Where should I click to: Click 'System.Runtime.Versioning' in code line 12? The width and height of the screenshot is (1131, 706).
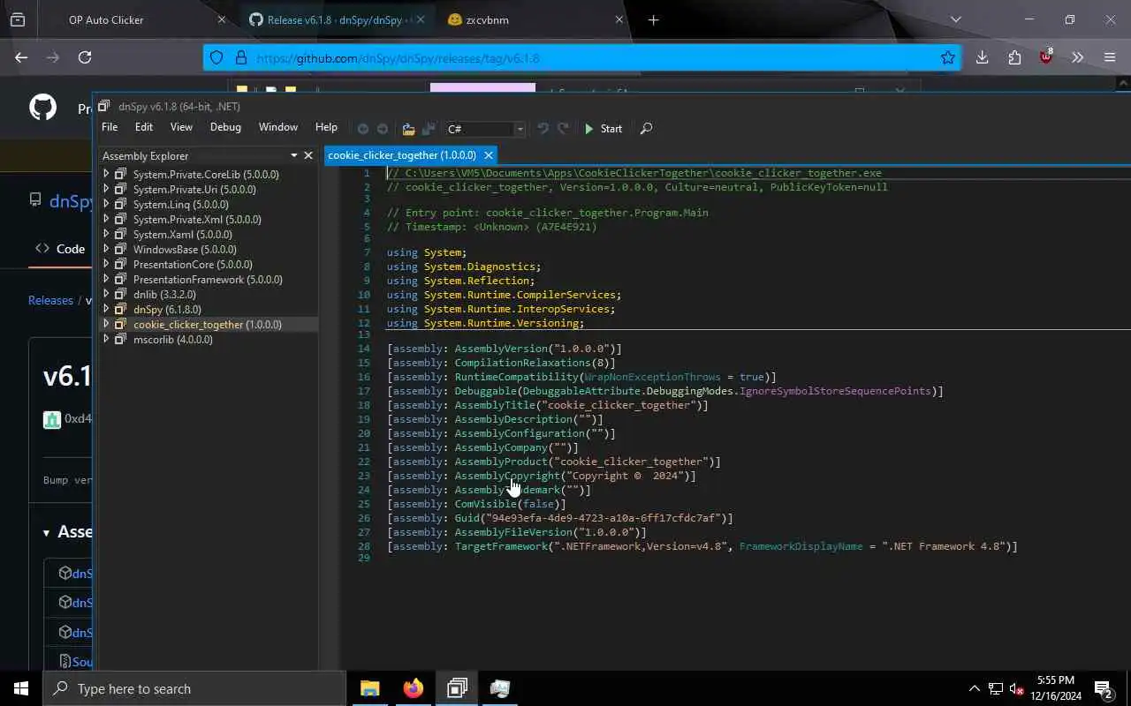(502, 323)
